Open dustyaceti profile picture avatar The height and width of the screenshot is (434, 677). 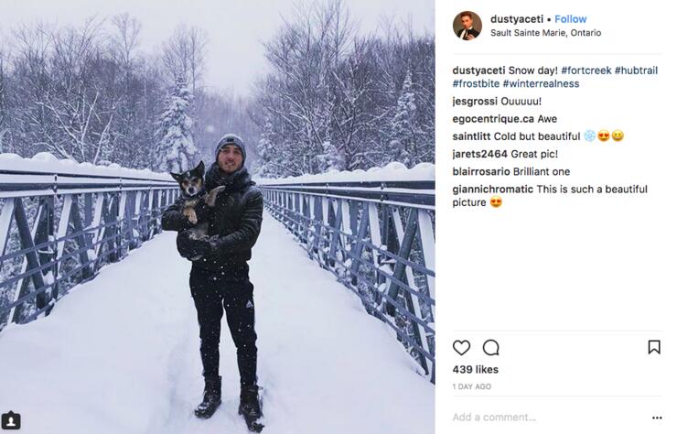click(x=467, y=26)
